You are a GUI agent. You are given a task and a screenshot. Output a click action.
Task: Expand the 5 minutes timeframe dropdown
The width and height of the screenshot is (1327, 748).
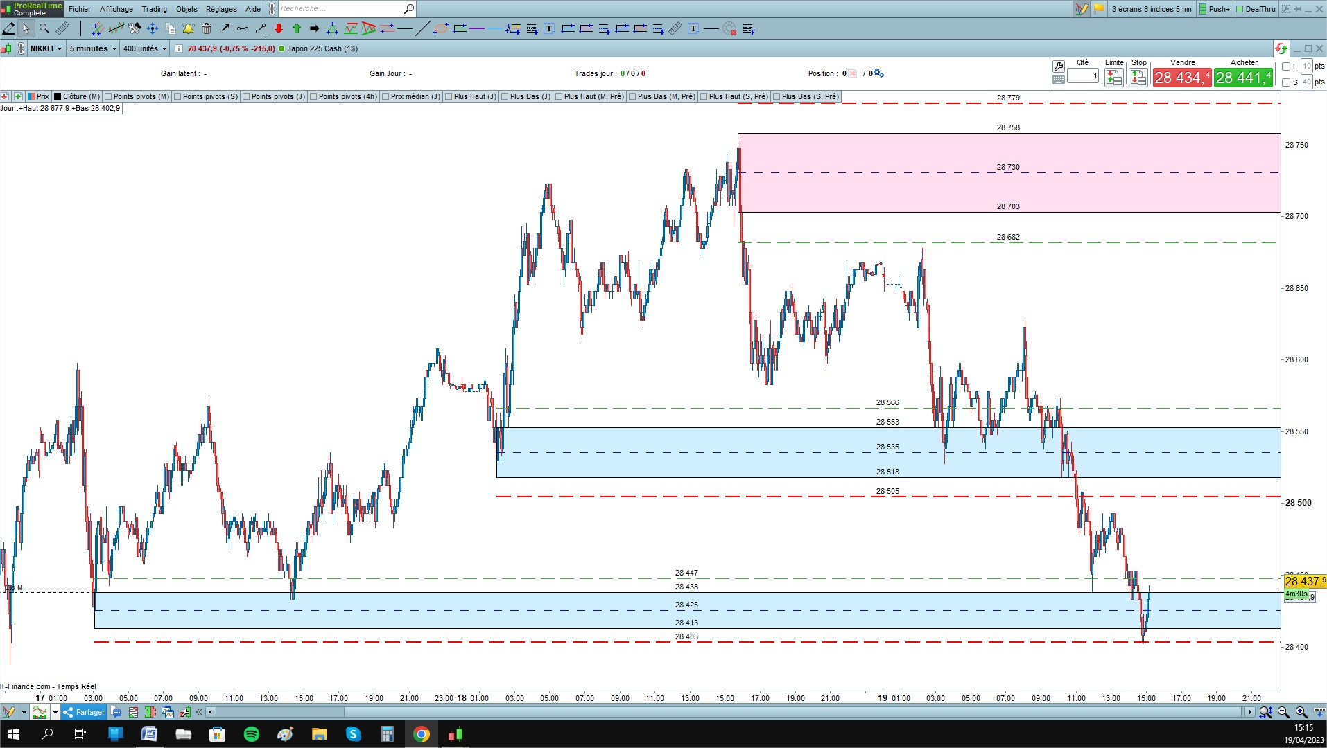click(93, 48)
